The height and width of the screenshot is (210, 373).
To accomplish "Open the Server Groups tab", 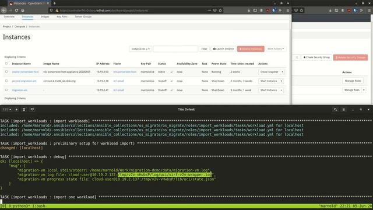I will coord(83,17).
